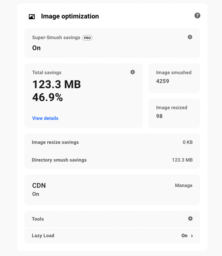This screenshot has width=222, height=256.
Task: Open View details link
Action: [45, 118]
